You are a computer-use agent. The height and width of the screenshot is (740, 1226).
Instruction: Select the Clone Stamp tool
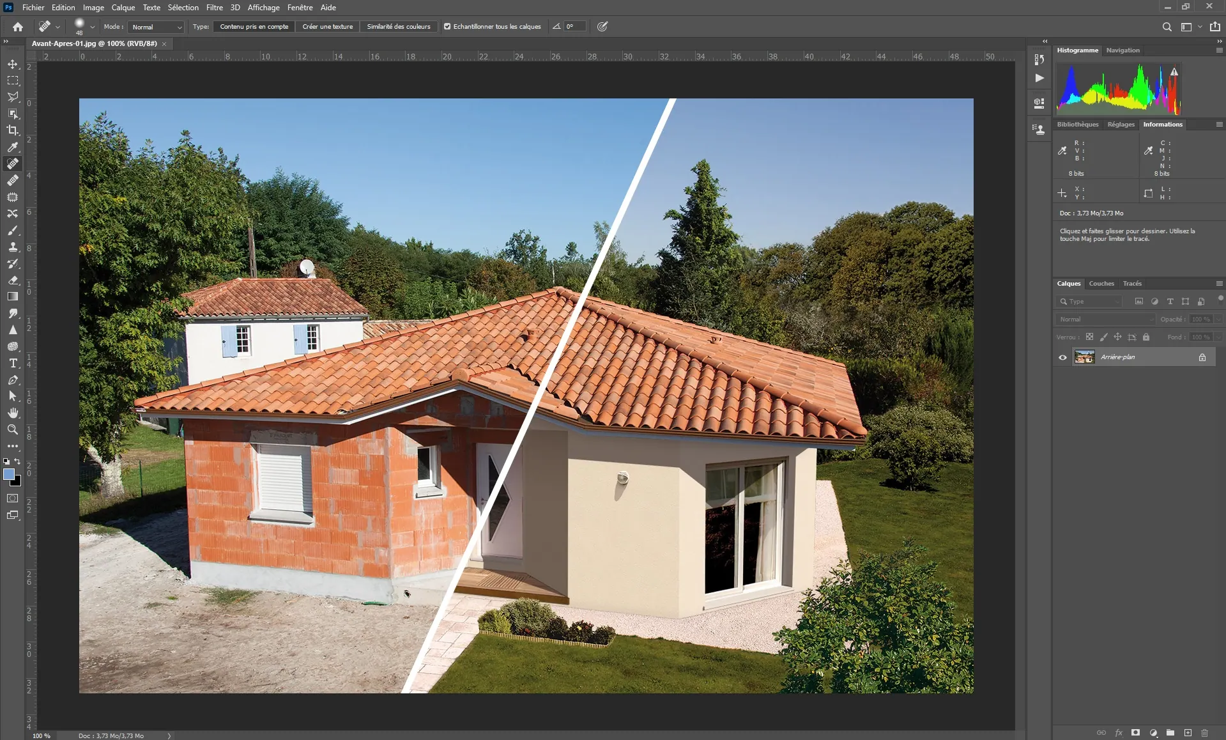[x=13, y=247]
